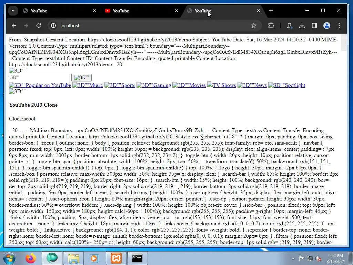Open the News link
The height and width of the screenshot is (265, 353).
click(x=252, y=85)
